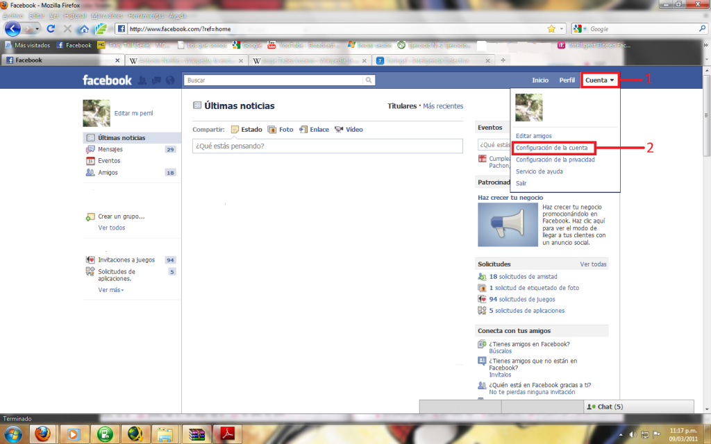Screen dimensions: 711x444
Task: Click Crear un grupo link
Action: click(121, 216)
